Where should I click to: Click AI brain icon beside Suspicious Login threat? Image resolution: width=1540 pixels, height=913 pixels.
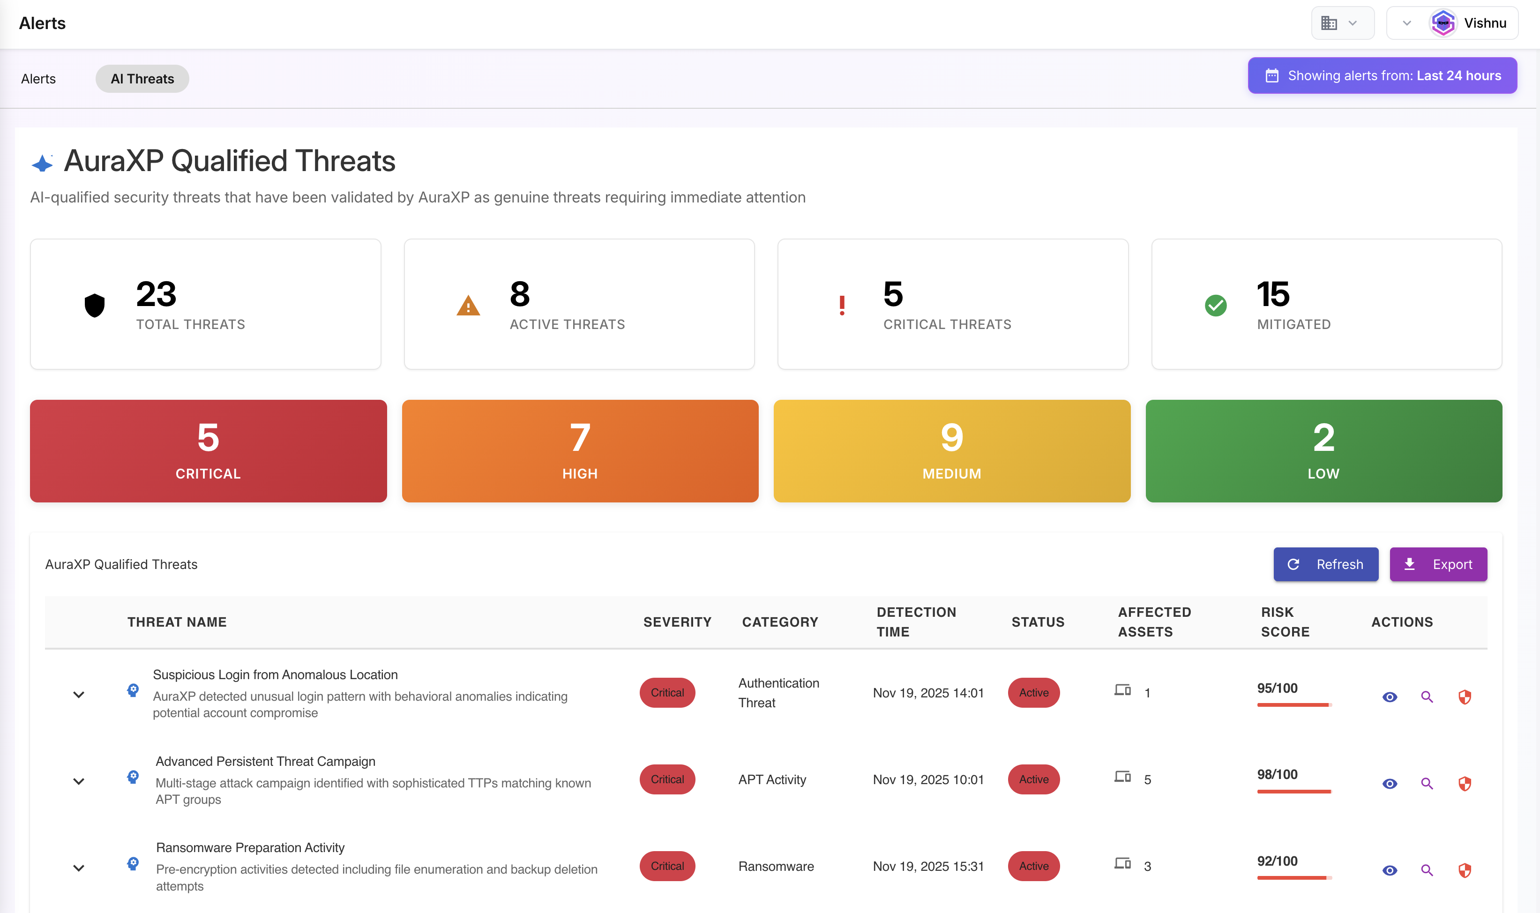point(133,690)
